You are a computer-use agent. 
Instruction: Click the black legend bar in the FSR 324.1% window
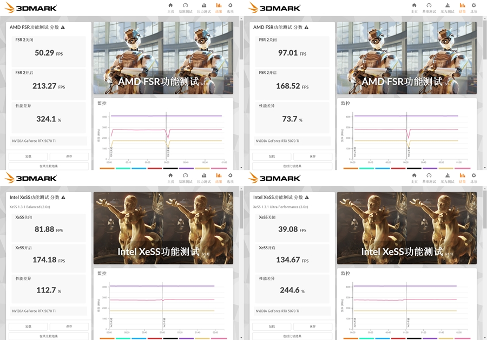170,168
